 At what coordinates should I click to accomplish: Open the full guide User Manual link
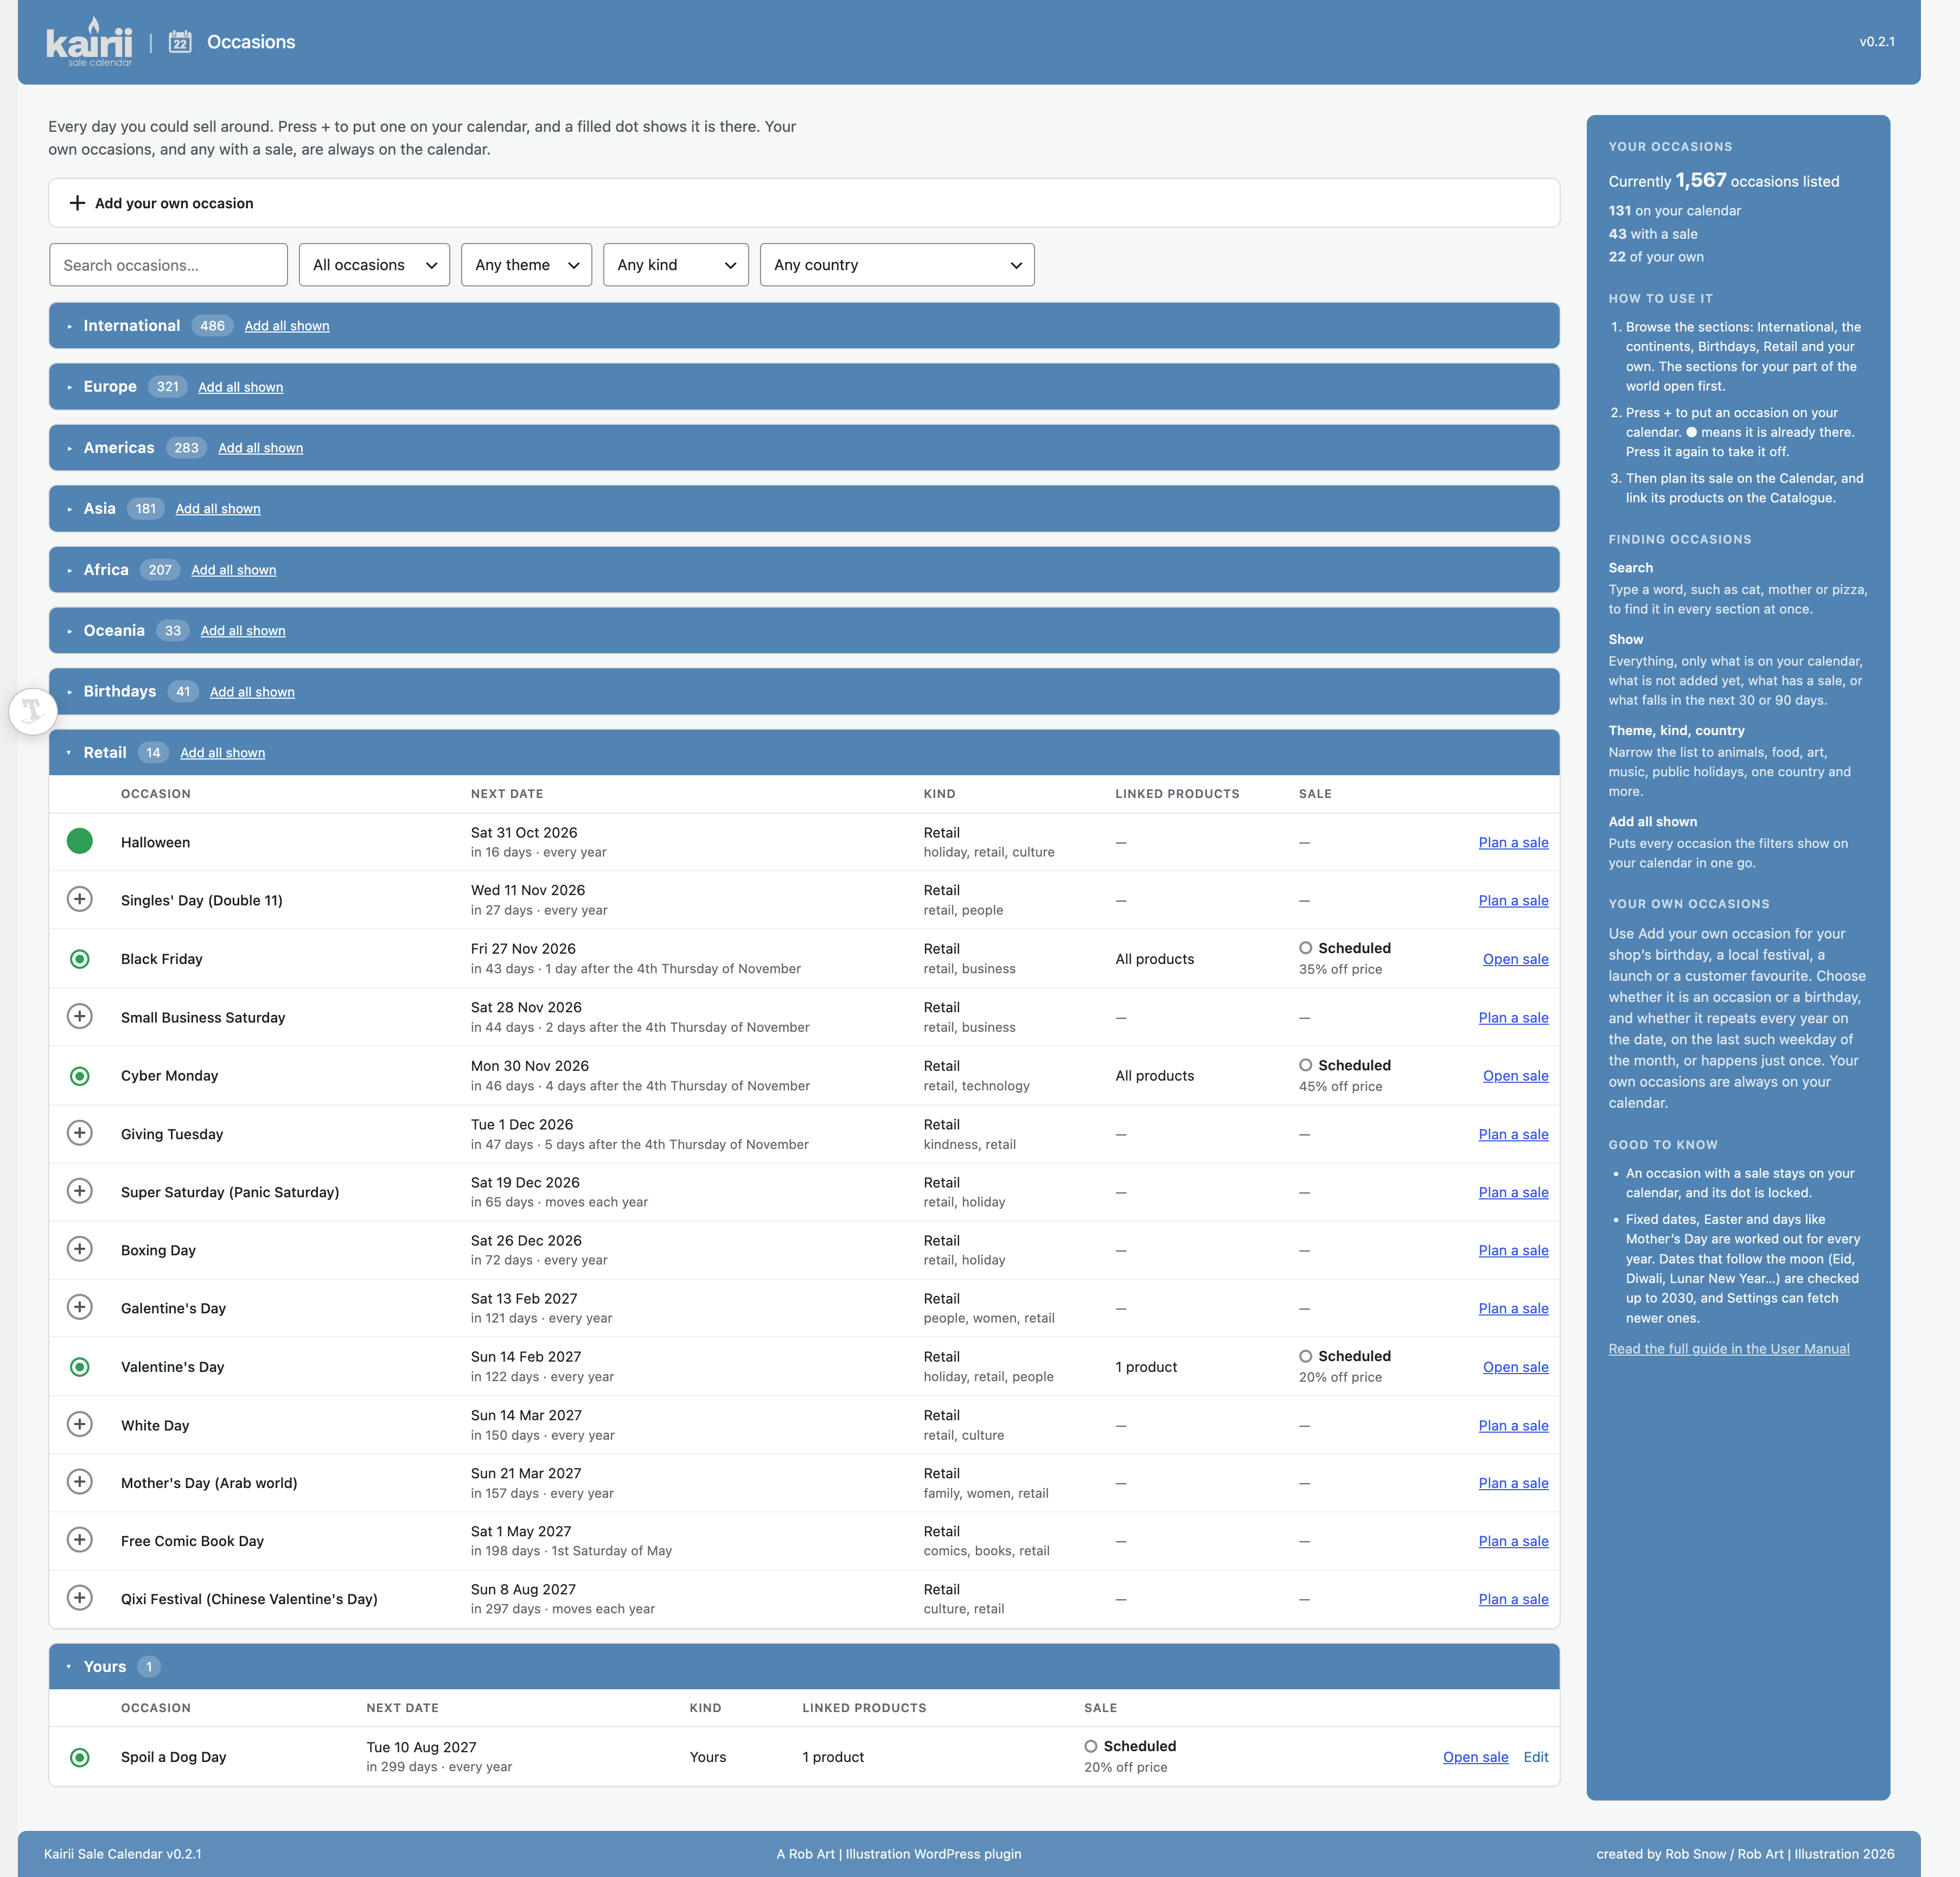1728,1349
